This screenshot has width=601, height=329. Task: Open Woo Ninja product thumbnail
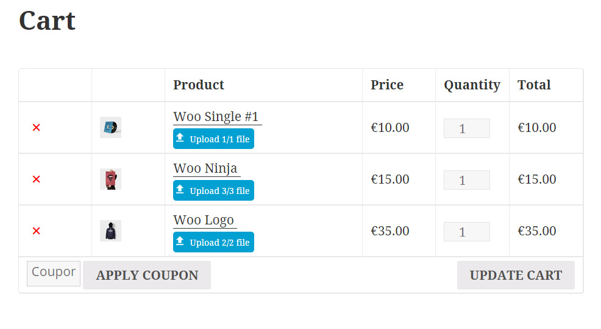110,179
